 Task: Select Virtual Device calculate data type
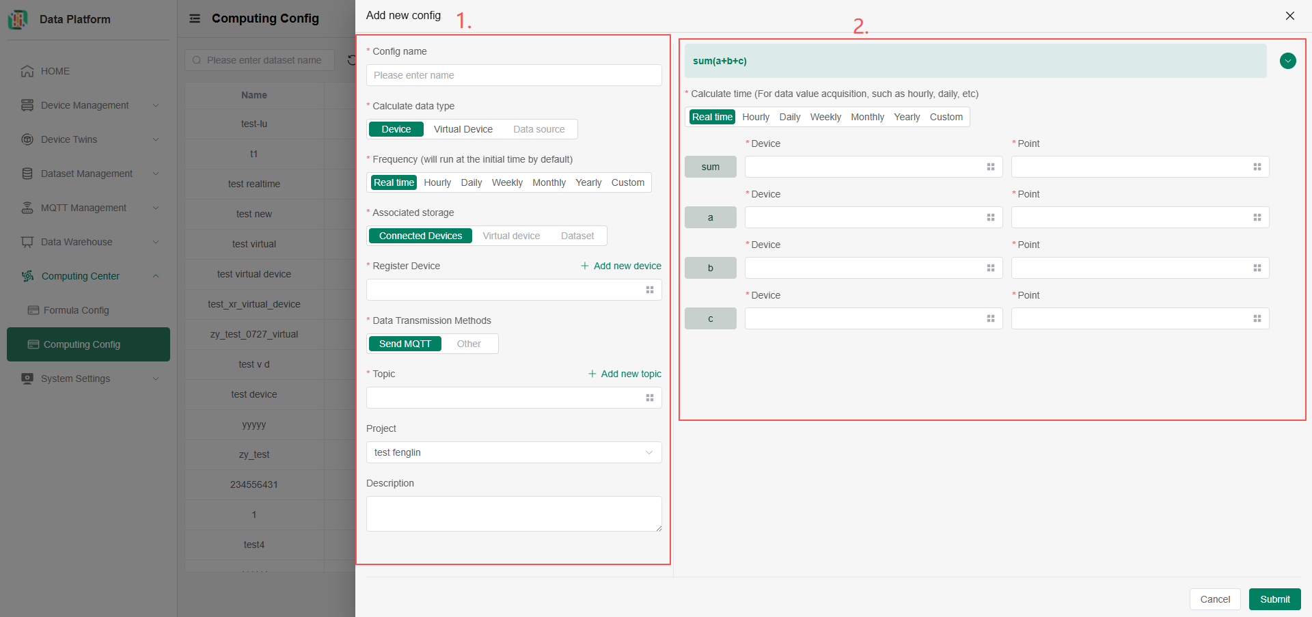[463, 129]
